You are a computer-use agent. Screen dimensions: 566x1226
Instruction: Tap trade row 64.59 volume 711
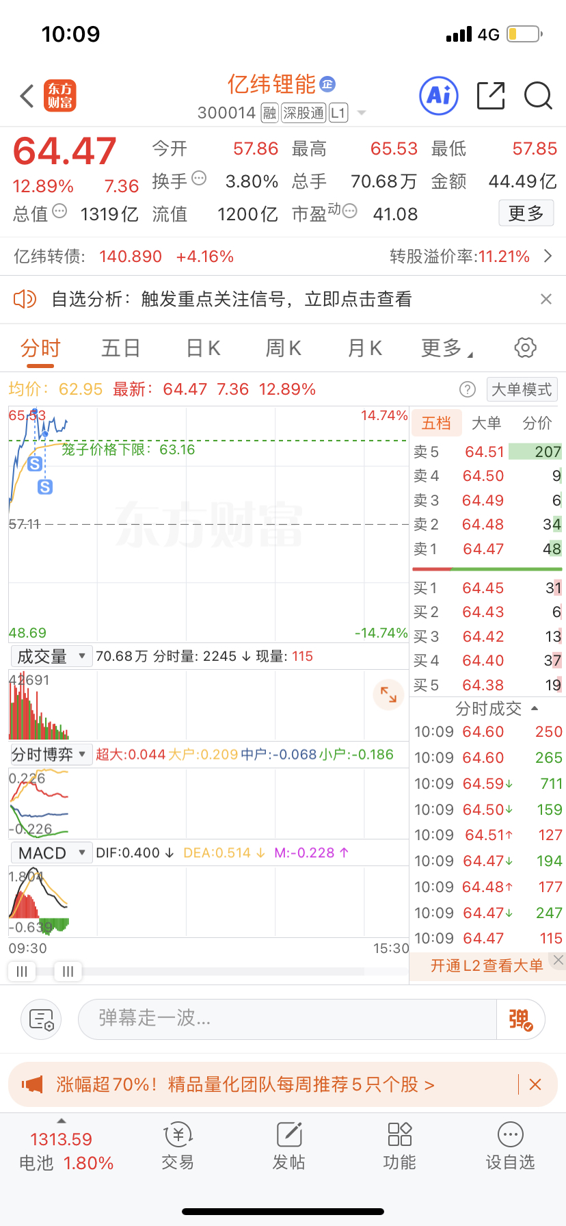pos(488,784)
